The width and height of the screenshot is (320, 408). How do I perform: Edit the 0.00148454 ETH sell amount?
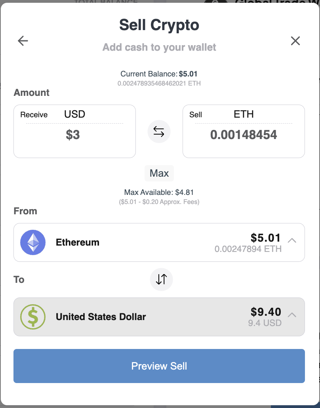click(244, 135)
